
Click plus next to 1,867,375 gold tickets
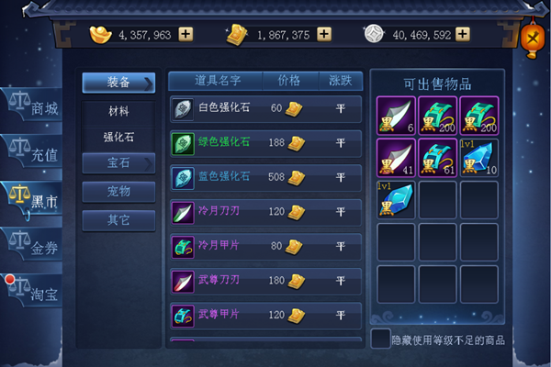(324, 35)
